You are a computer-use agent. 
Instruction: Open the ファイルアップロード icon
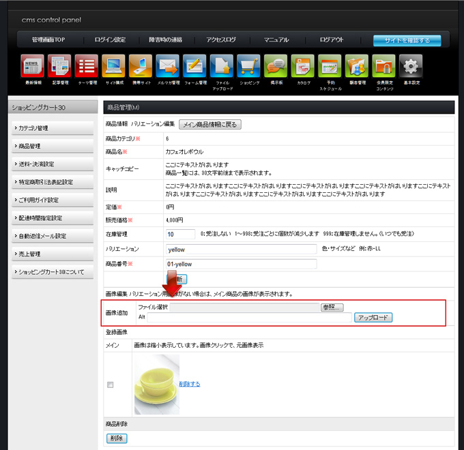pyautogui.click(x=222, y=66)
